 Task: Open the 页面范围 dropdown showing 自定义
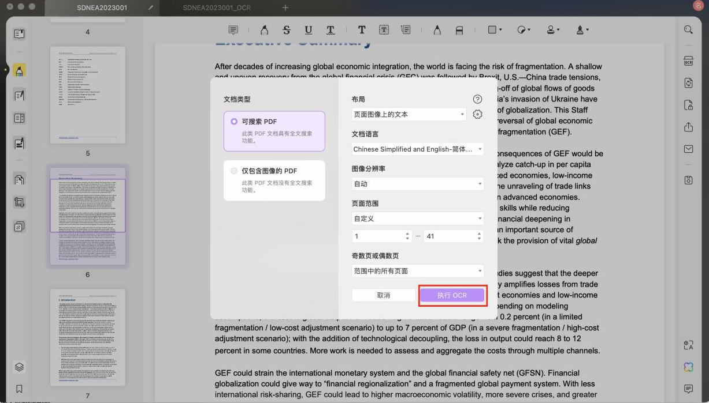pos(417,219)
